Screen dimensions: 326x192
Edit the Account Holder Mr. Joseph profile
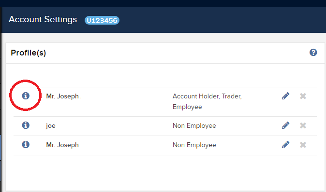click(286, 96)
